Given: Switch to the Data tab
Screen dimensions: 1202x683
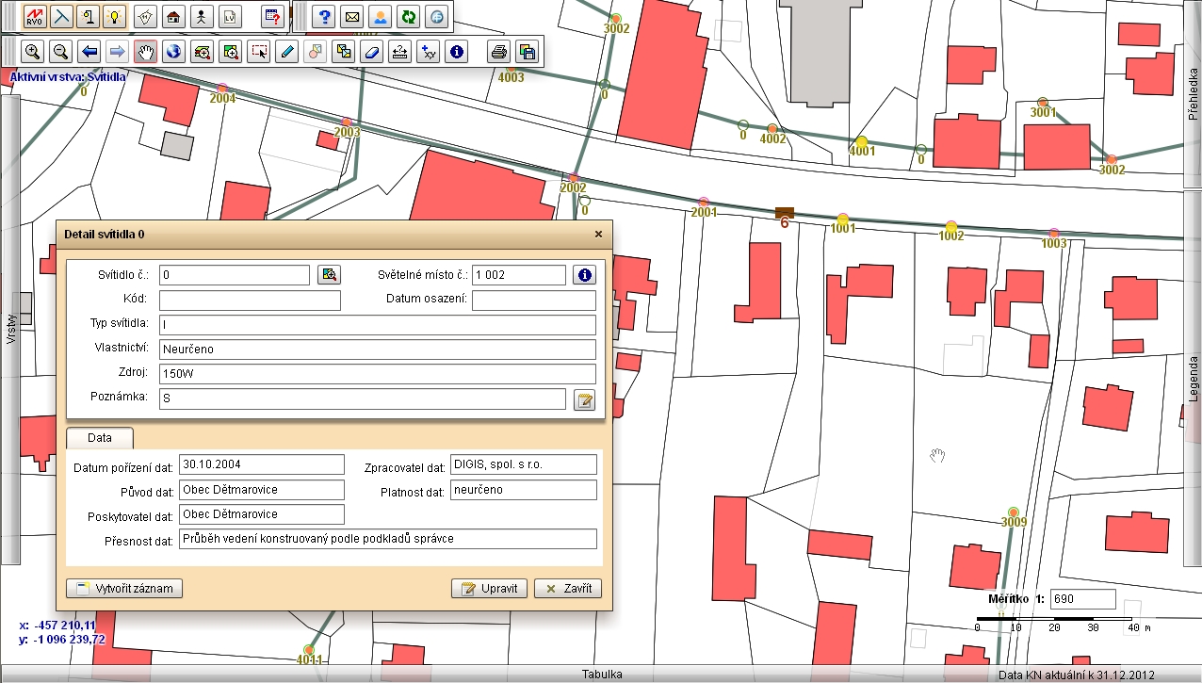Looking at the screenshot, I should (100, 438).
